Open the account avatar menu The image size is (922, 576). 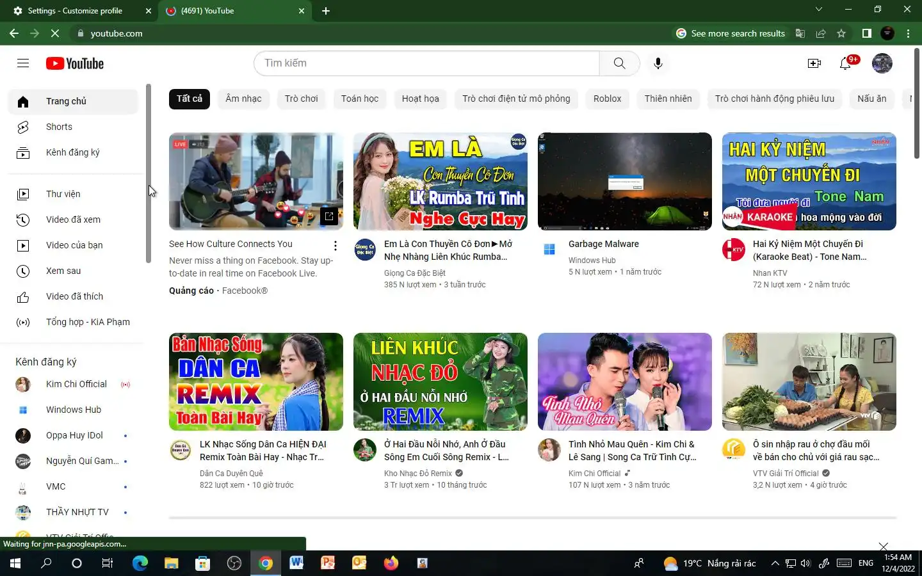pos(882,63)
